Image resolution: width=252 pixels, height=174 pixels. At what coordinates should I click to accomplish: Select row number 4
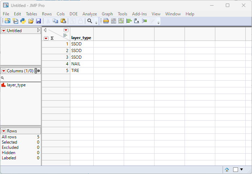[x=56, y=64]
